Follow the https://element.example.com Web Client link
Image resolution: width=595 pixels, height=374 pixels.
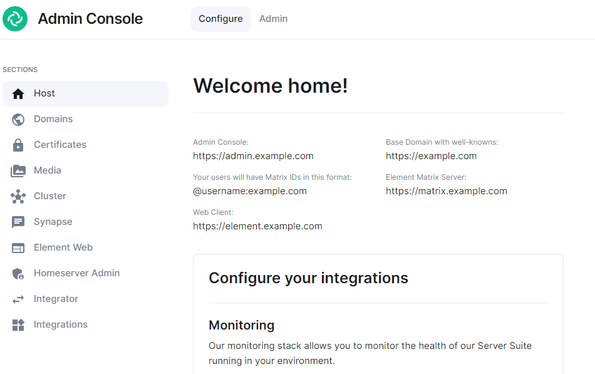point(257,226)
